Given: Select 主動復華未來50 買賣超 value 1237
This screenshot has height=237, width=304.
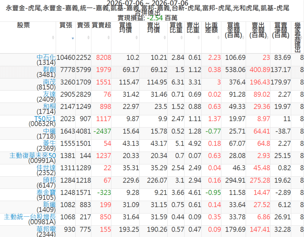Looking at the screenshot, I should [104, 156].
